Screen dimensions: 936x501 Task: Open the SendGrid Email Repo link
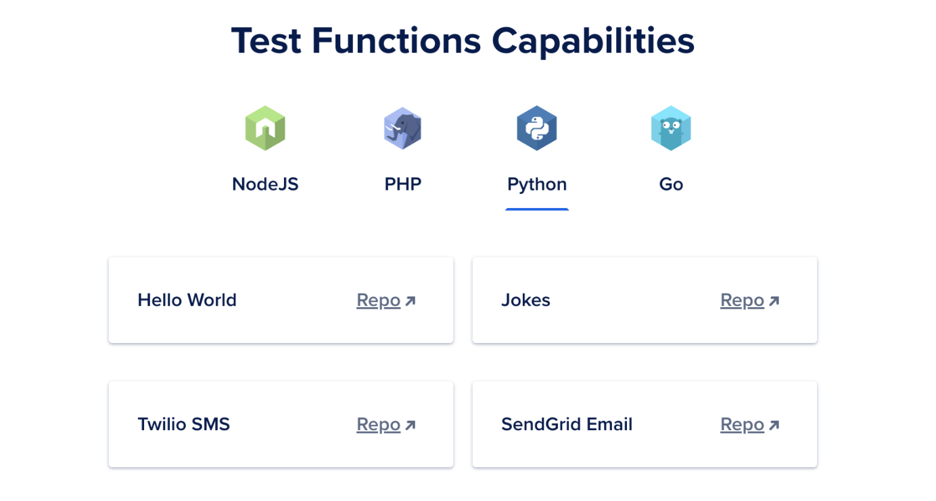(x=743, y=424)
